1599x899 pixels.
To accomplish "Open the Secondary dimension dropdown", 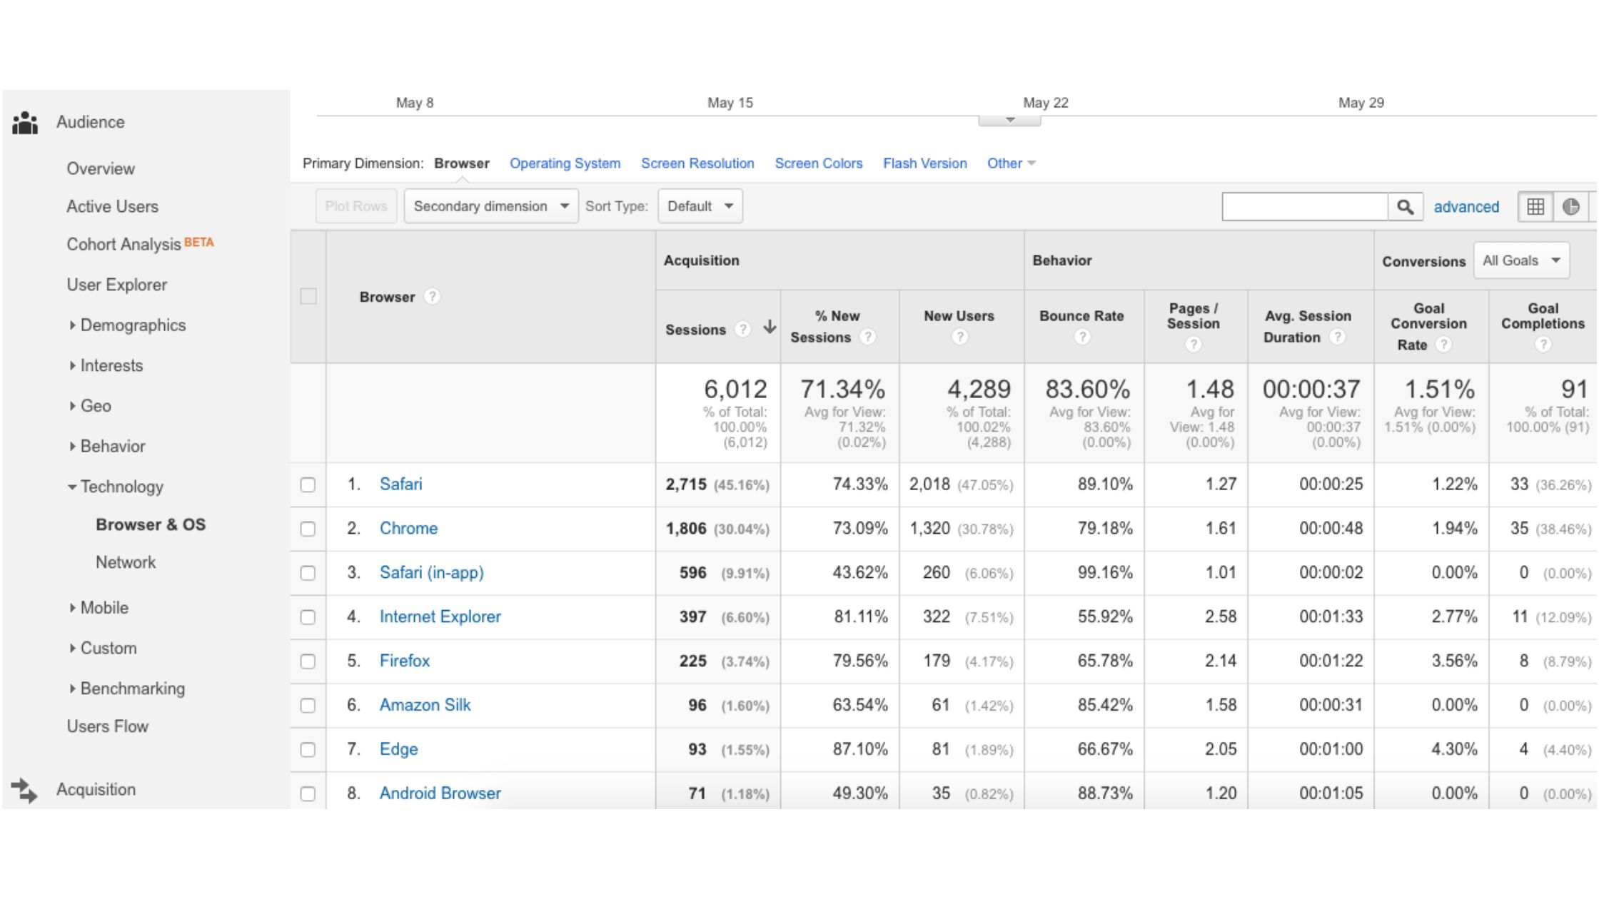I will 491,206.
